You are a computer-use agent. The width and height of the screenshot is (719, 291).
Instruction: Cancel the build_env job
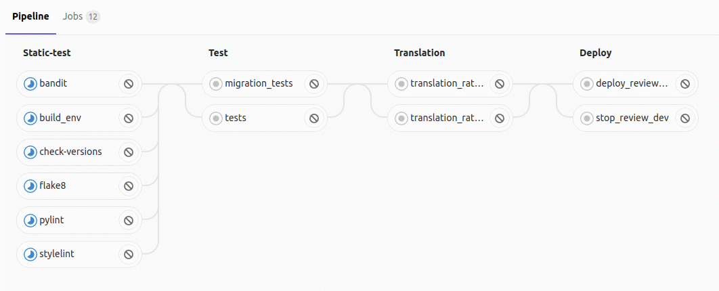point(129,118)
